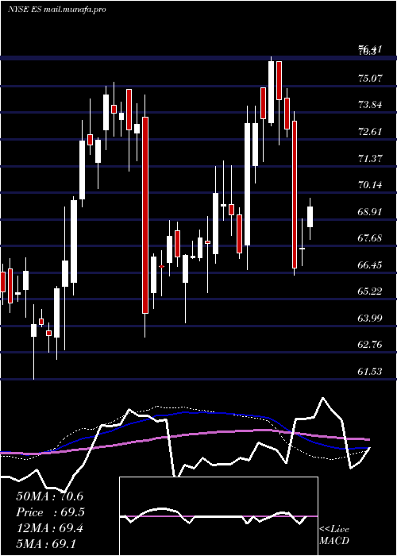Click the 70.14 price level label
The height and width of the screenshot is (556, 397).
point(371,185)
